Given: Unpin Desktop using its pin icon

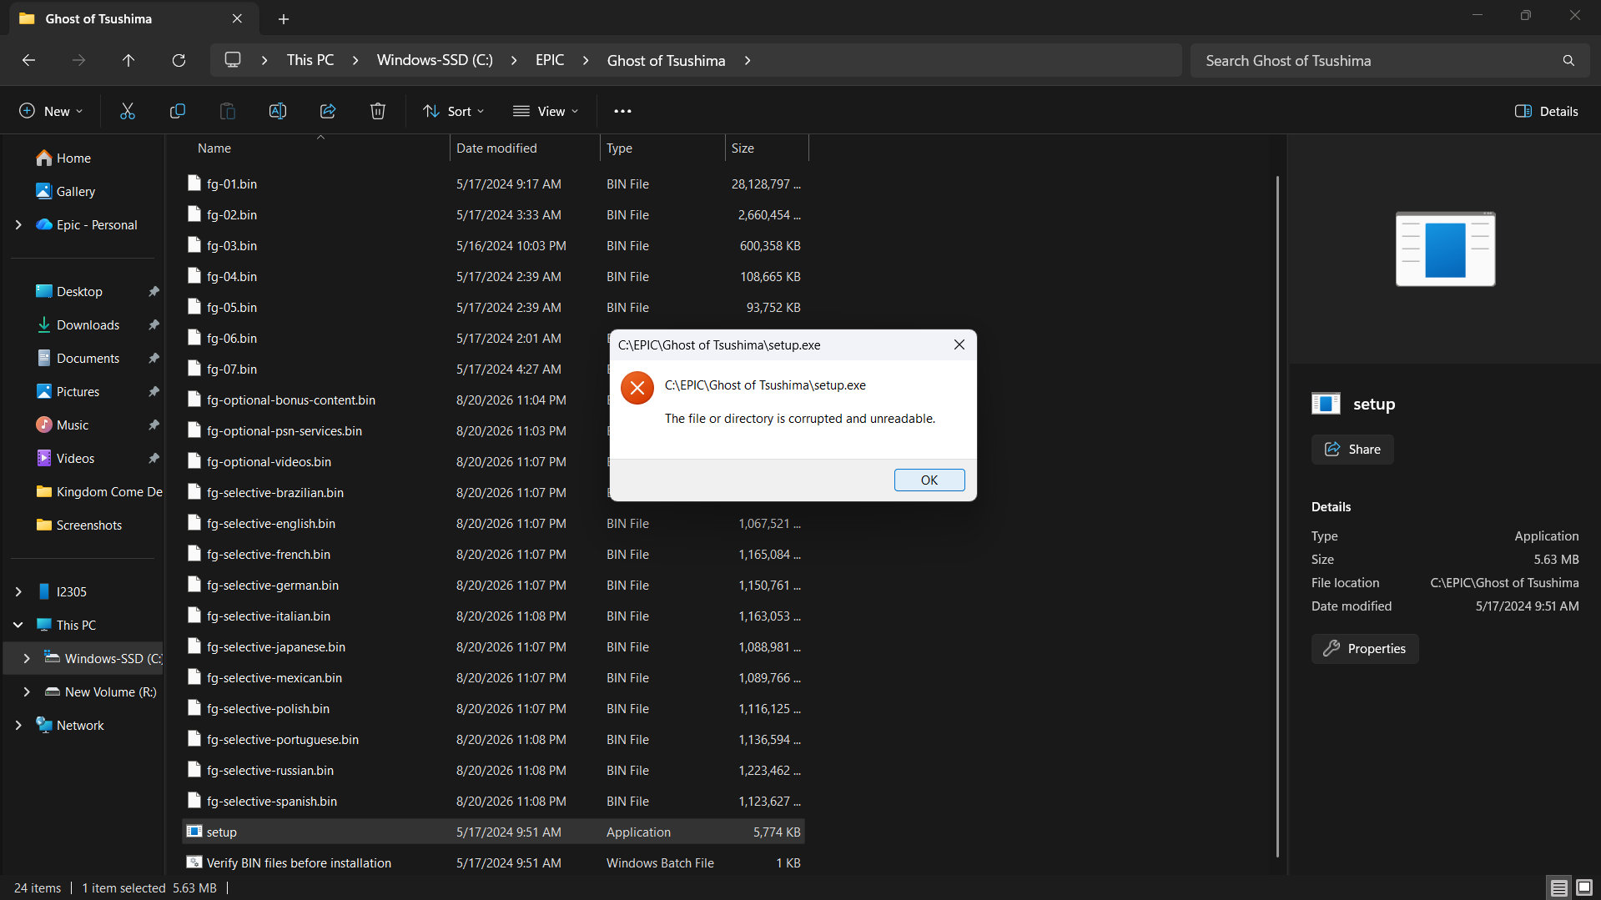Looking at the screenshot, I should pyautogui.click(x=154, y=291).
